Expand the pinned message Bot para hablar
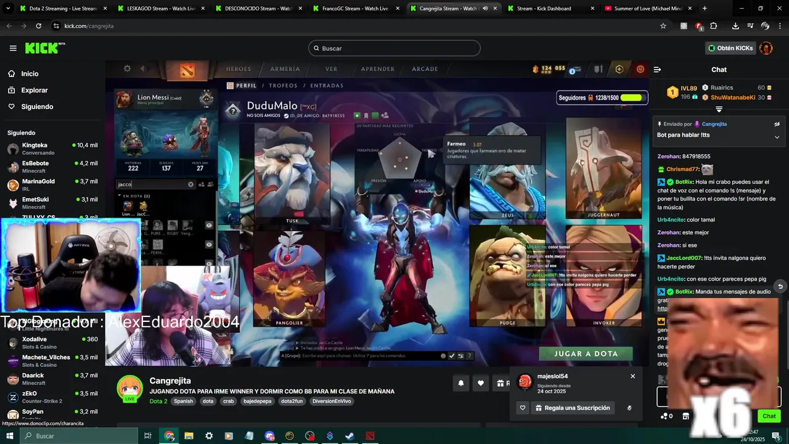This screenshot has width=789, height=444. coord(777,137)
